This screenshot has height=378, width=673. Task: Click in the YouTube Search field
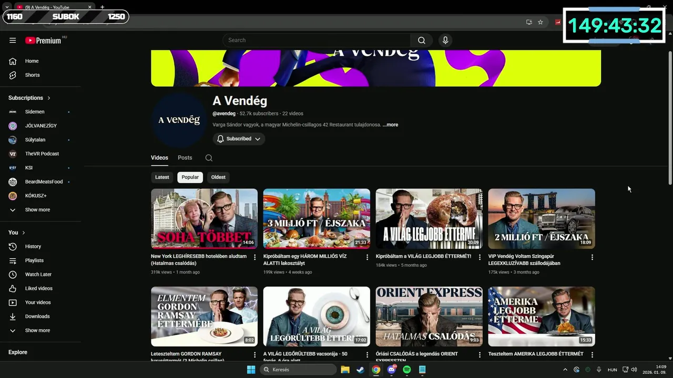coord(317,40)
